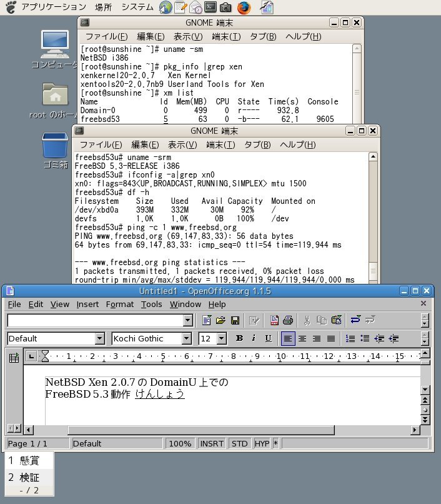Open the font size 12 dropdown
The width and height of the screenshot is (441, 504).
pyautogui.click(x=222, y=338)
